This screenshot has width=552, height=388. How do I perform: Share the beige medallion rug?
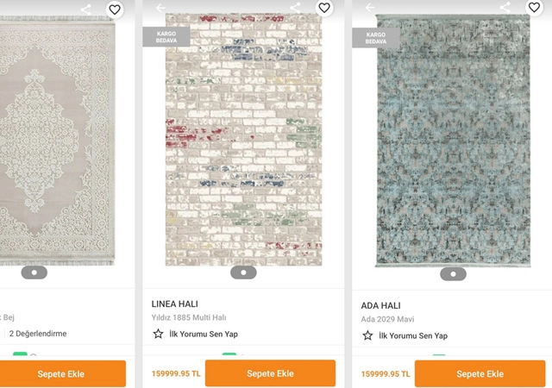(x=86, y=9)
